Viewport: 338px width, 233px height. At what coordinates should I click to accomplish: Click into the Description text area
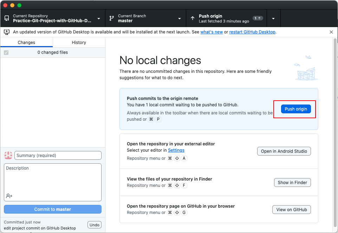pyautogui.click(x=53, y=182)
